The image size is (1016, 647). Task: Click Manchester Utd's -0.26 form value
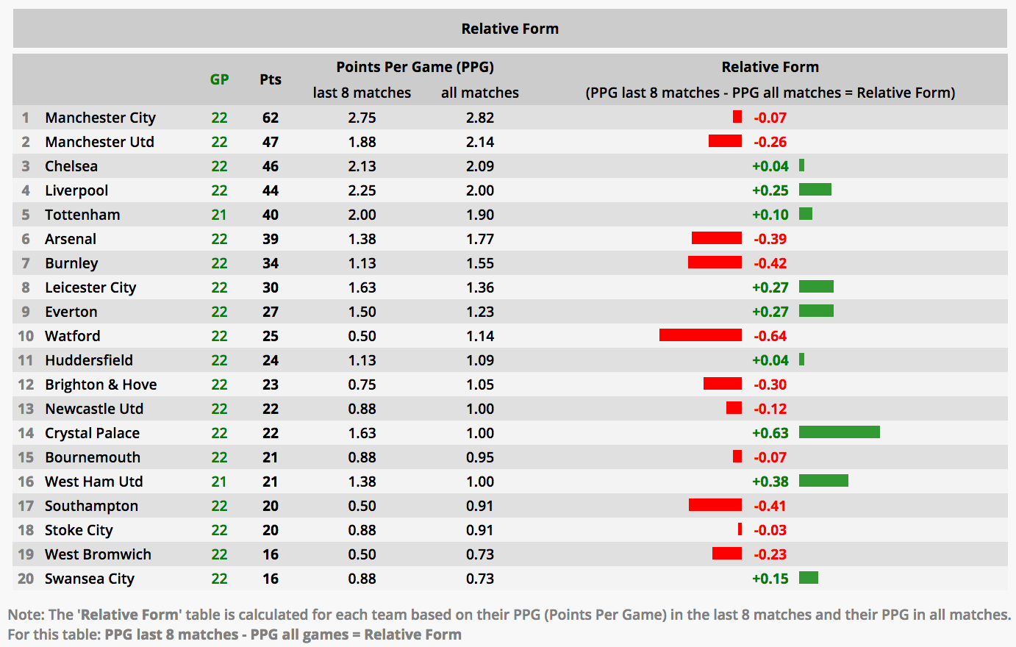(x=770, y=142)
